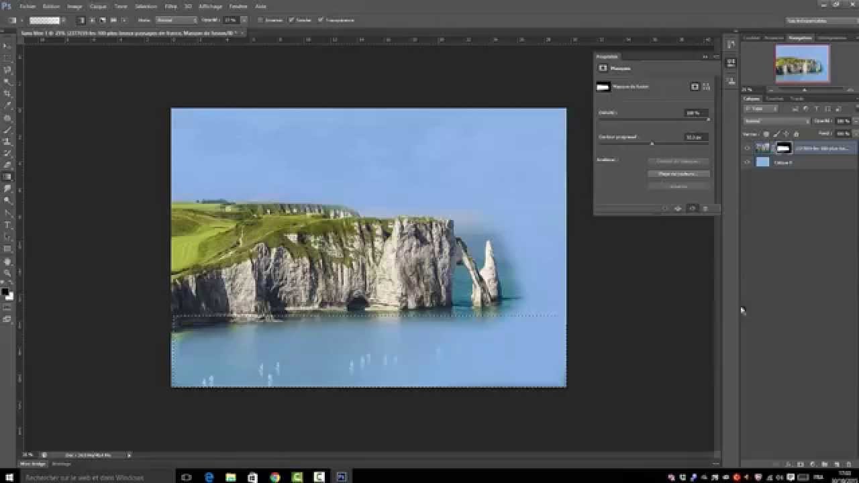Open the Filtre menu
The width and height of the screenshot is (859, 483).
(x=171, y=6)
